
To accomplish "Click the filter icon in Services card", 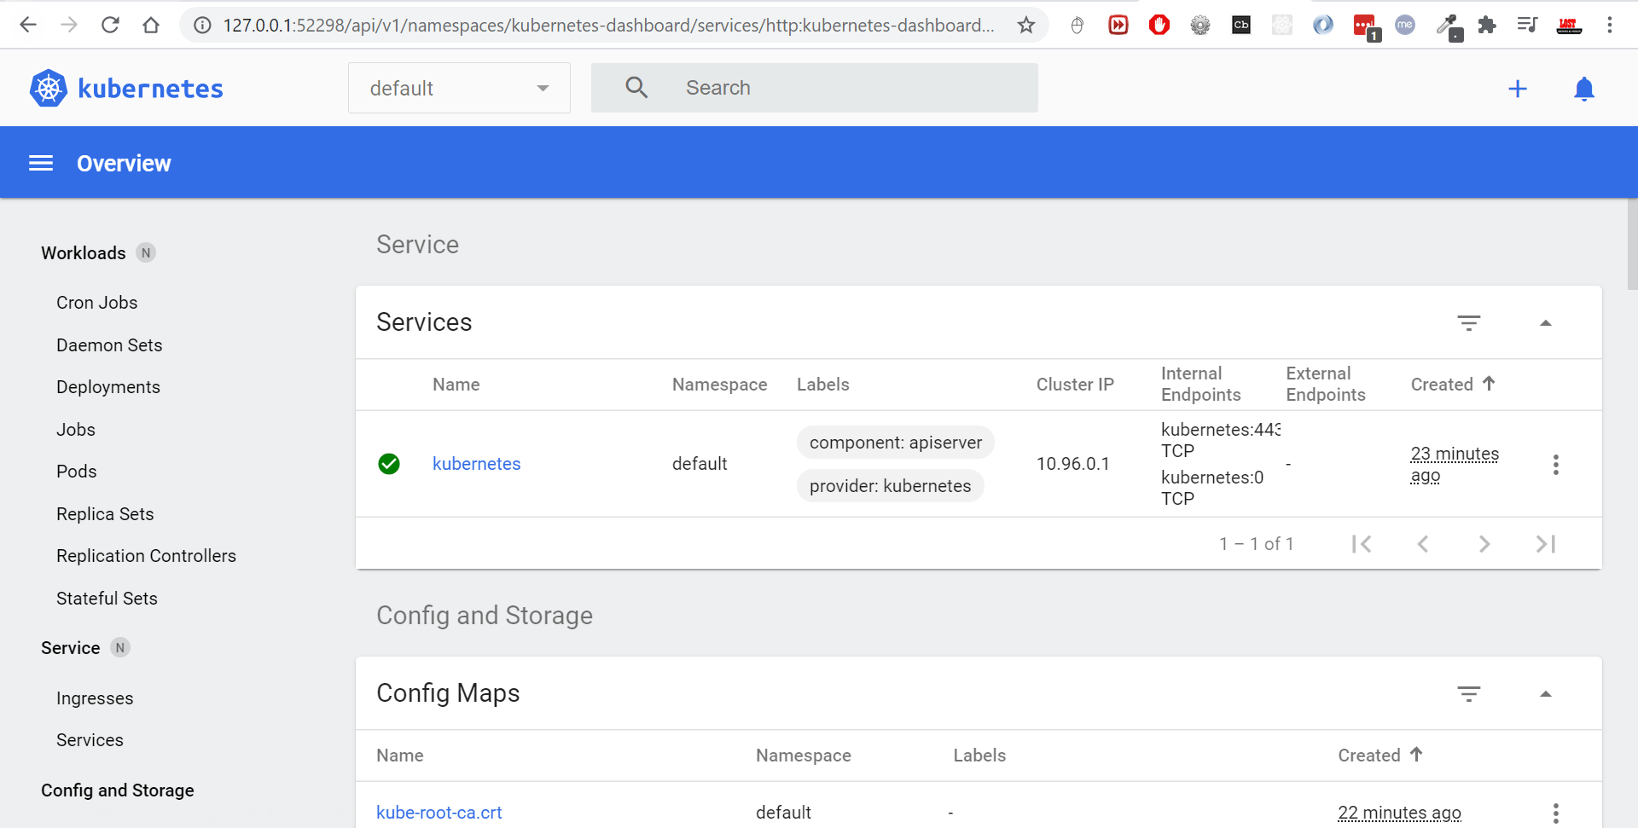I will tap(1468, 323).
